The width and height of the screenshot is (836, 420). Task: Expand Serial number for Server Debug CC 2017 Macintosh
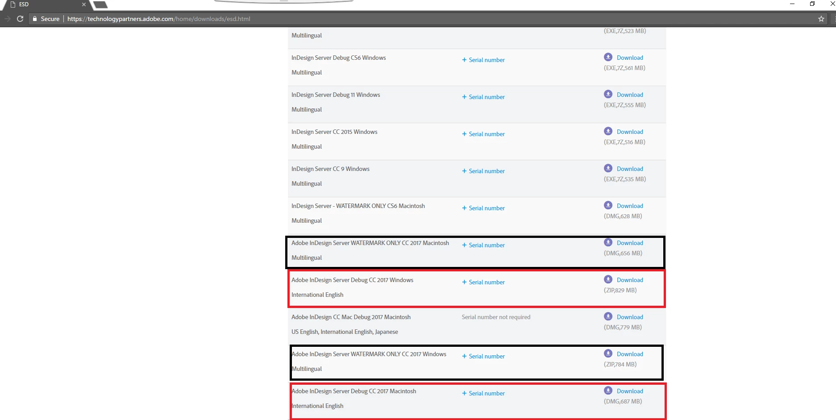483,393
